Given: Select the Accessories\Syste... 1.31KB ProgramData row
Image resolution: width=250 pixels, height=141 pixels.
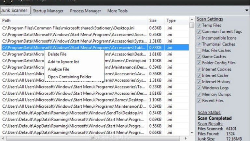Looking at the screenshot, I should click(x=95, y=41).
